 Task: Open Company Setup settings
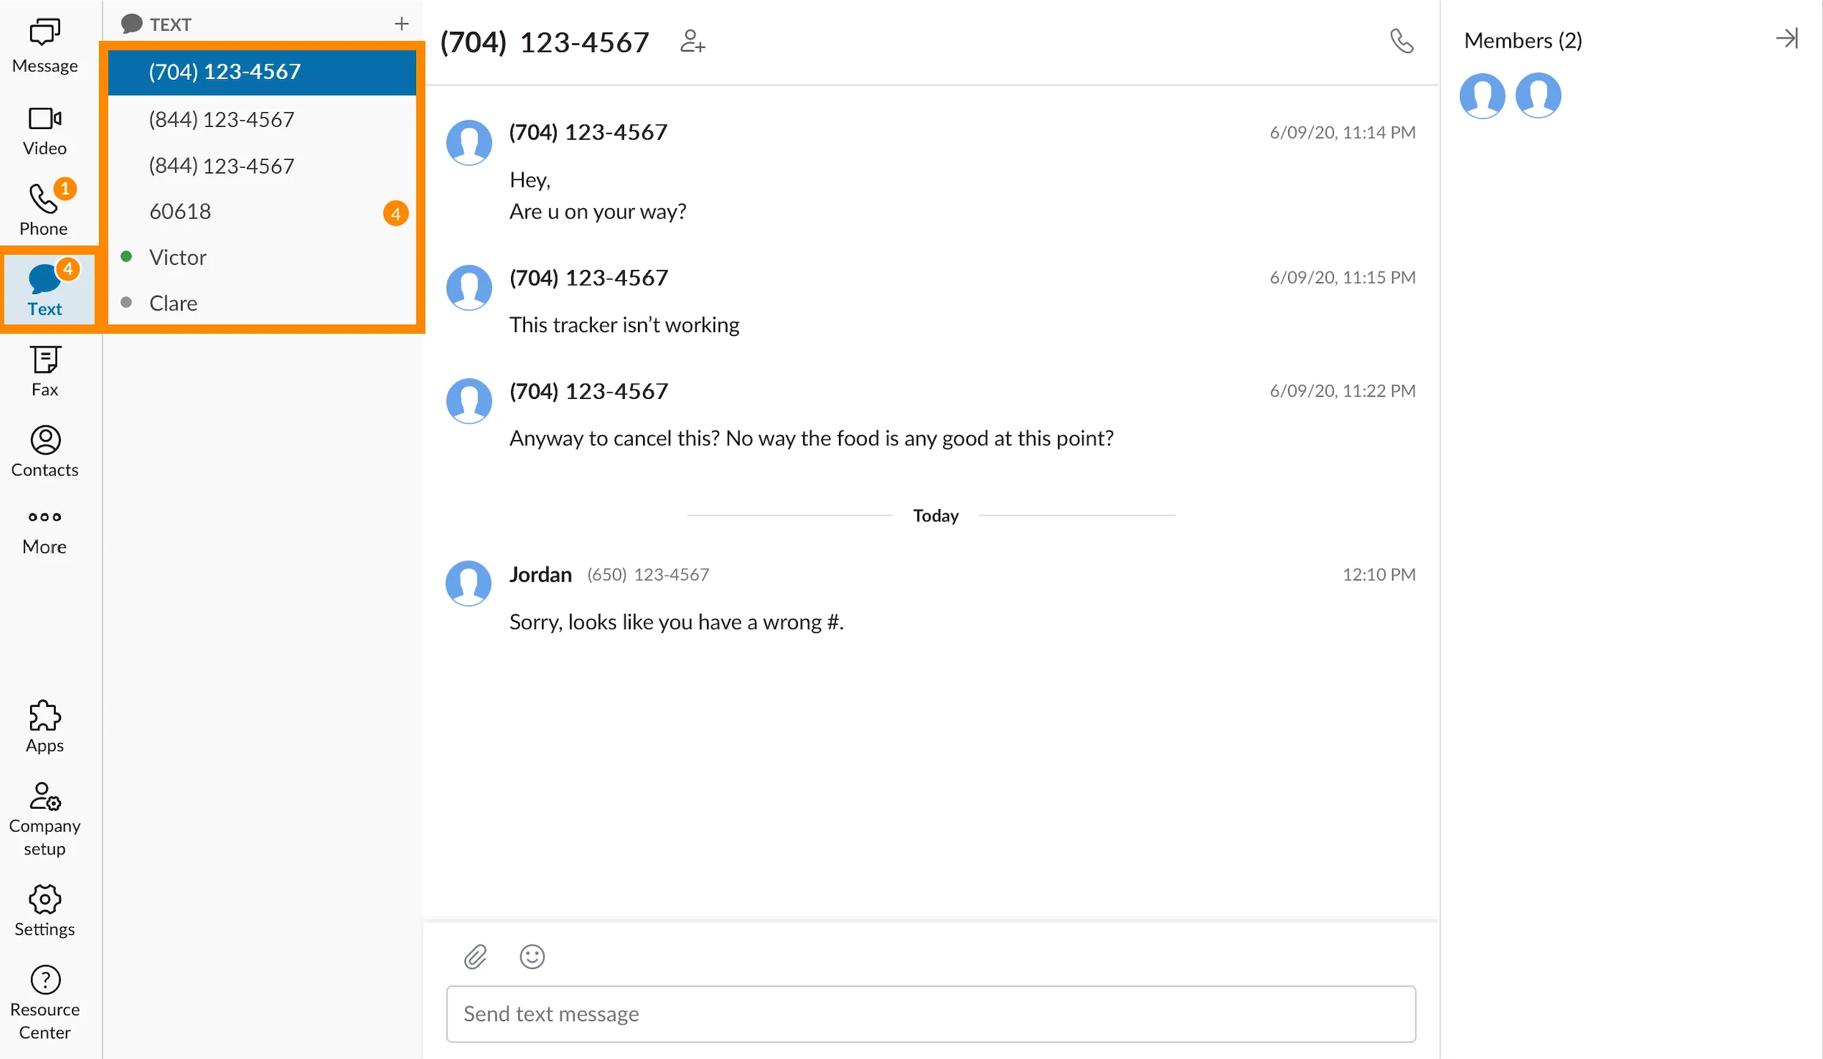pyautogui.click(x=43, y=816)
